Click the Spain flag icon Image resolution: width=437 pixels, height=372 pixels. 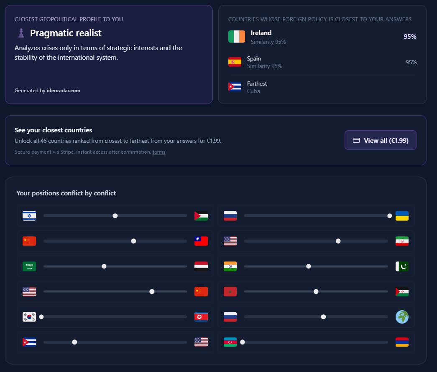click(x=235, y=62)
